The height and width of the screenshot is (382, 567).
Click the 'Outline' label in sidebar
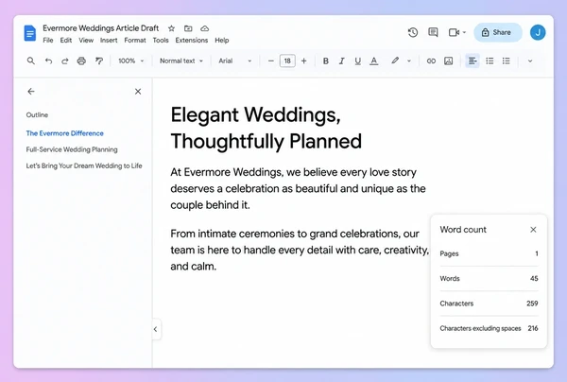(x=37, y=114)
